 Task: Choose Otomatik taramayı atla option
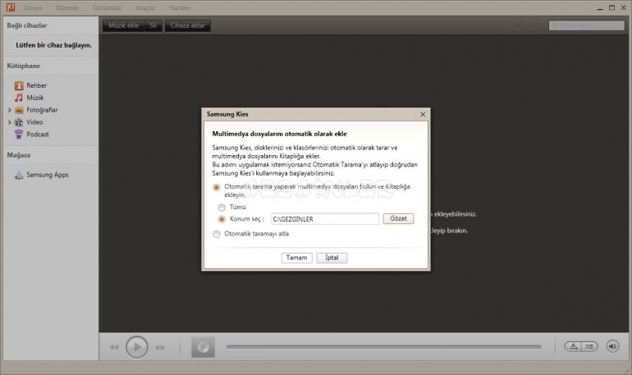click(217, 234)
